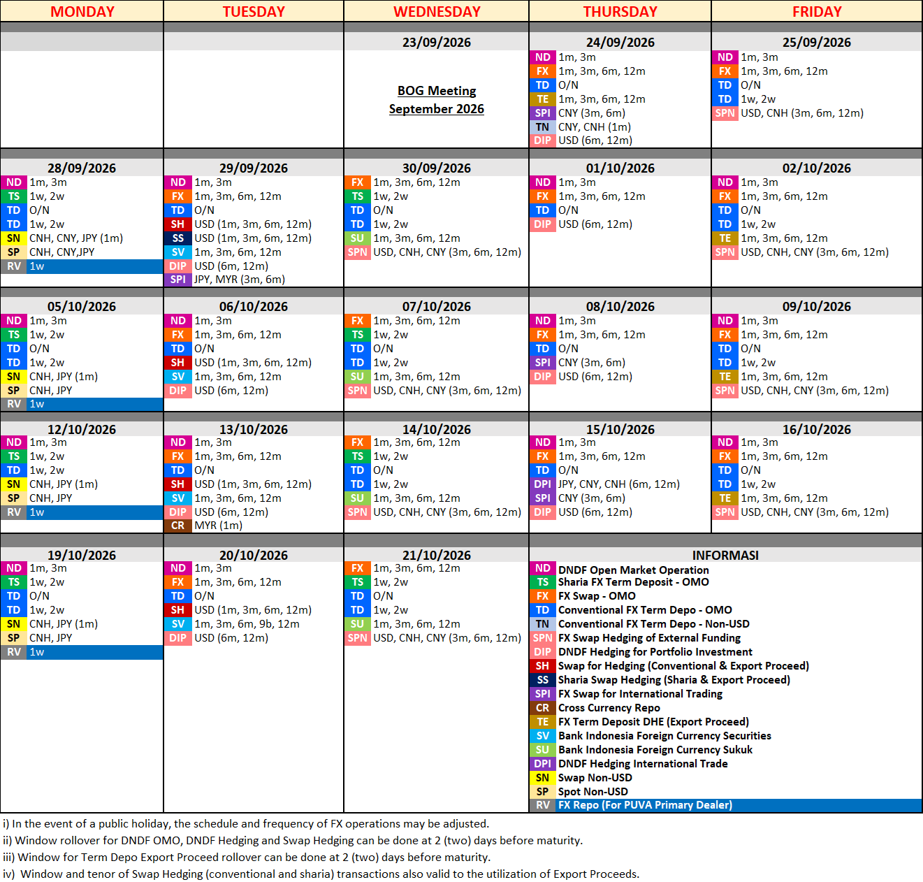Select the 07/10/2026 date header
The width and height of the screenshot is (923, 882).
pyautogui.click(x=437, y=306)
